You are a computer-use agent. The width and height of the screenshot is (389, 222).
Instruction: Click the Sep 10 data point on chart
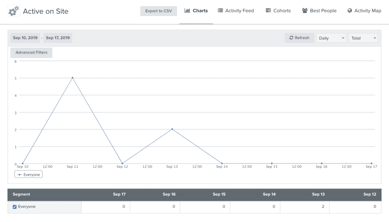click(22, 164)
